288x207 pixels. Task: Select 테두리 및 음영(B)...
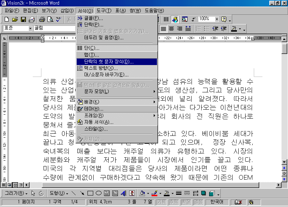[x=117, y=38]
